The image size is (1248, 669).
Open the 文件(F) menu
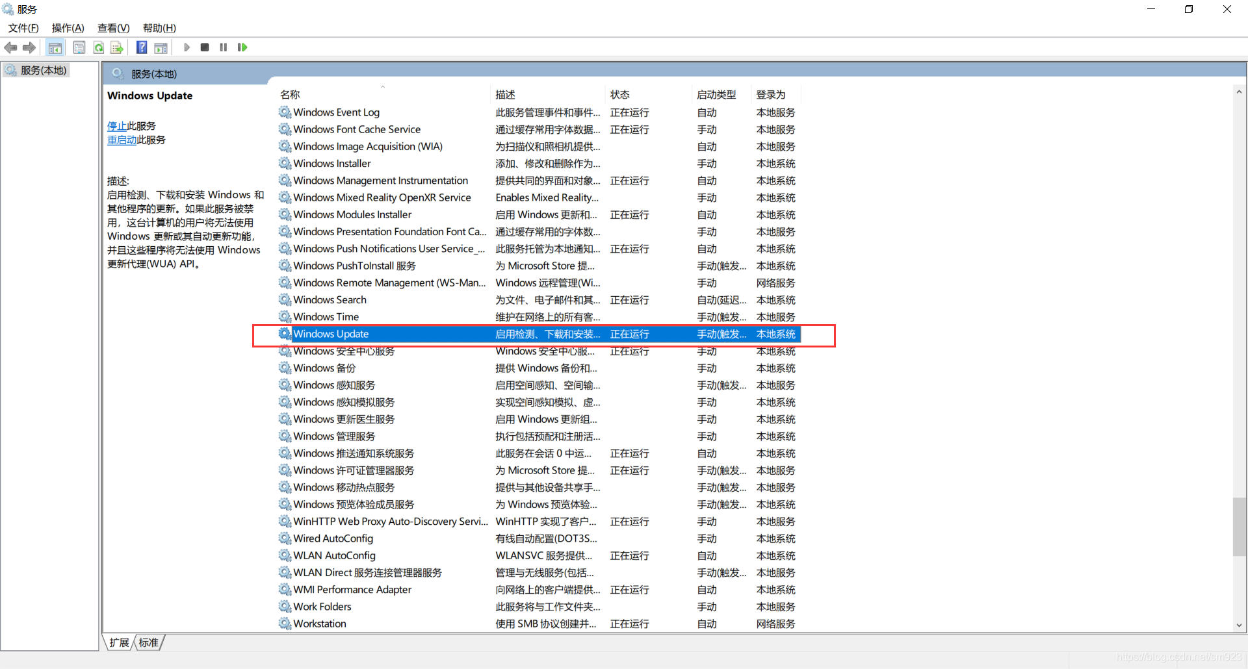point(23,28)
